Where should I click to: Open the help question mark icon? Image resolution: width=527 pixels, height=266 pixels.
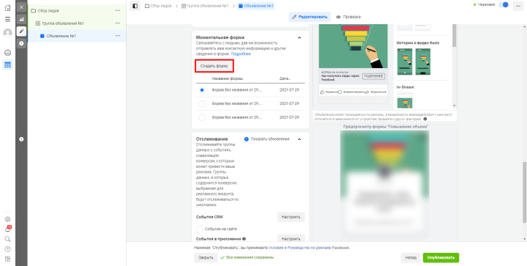tap(7, 249)
